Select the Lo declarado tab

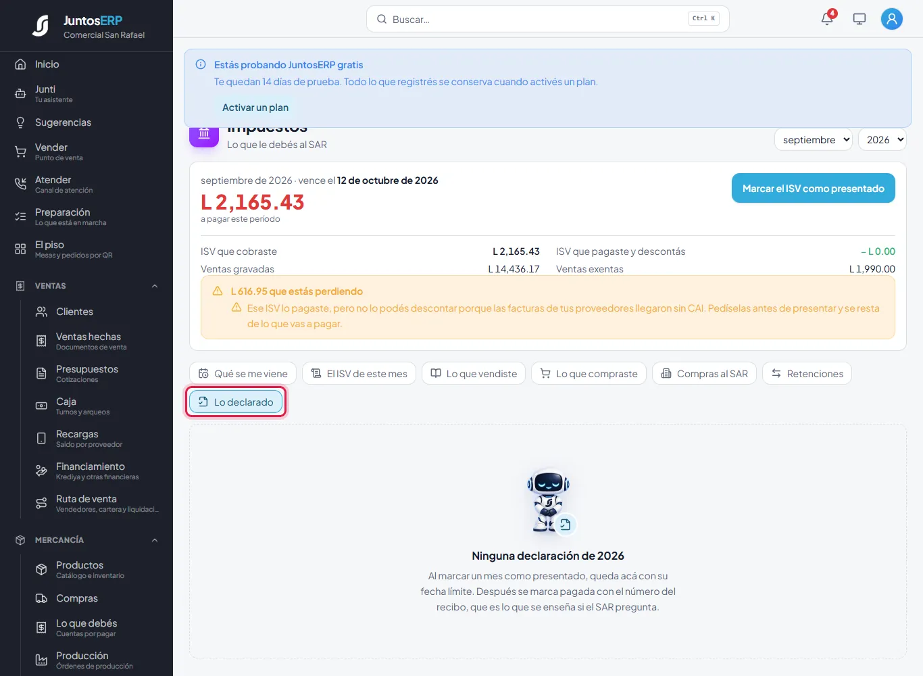coord(236,402)
